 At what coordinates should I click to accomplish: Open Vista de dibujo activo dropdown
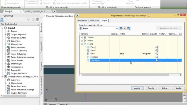click(38, 24)
